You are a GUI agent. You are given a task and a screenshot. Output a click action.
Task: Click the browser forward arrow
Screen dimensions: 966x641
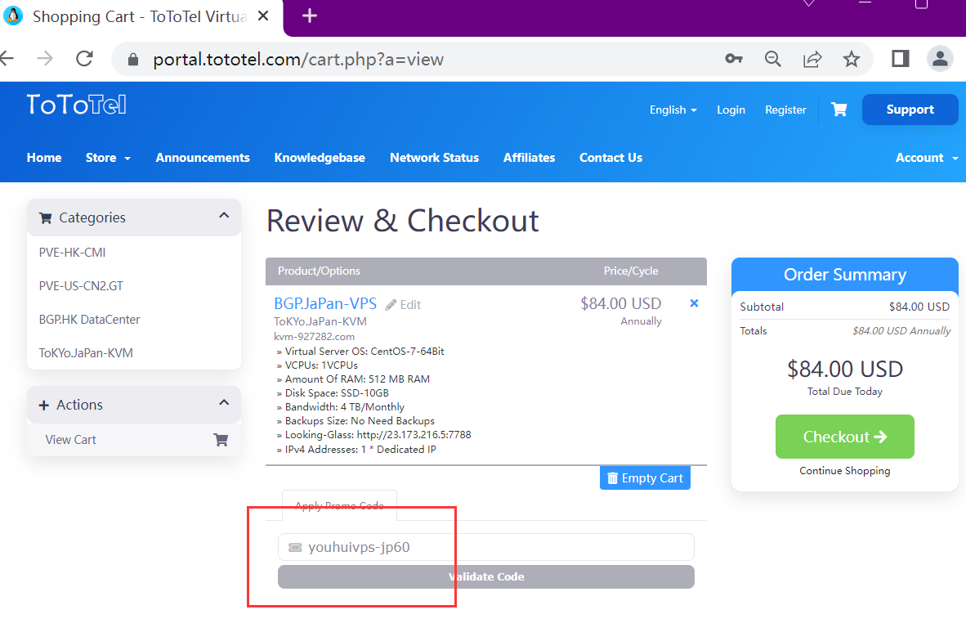pyautogui.click(x=45, y=59)
